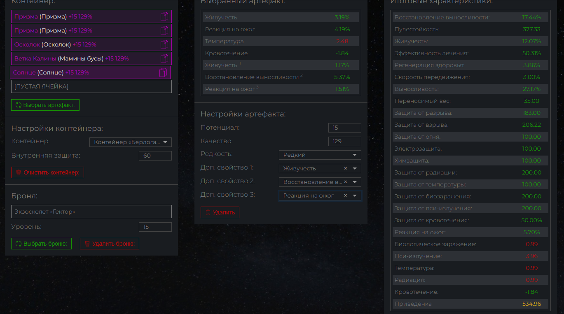Click the Защита от взрыва 206.22 row
Screen dimensions: 564x314
tap(470, 125)
